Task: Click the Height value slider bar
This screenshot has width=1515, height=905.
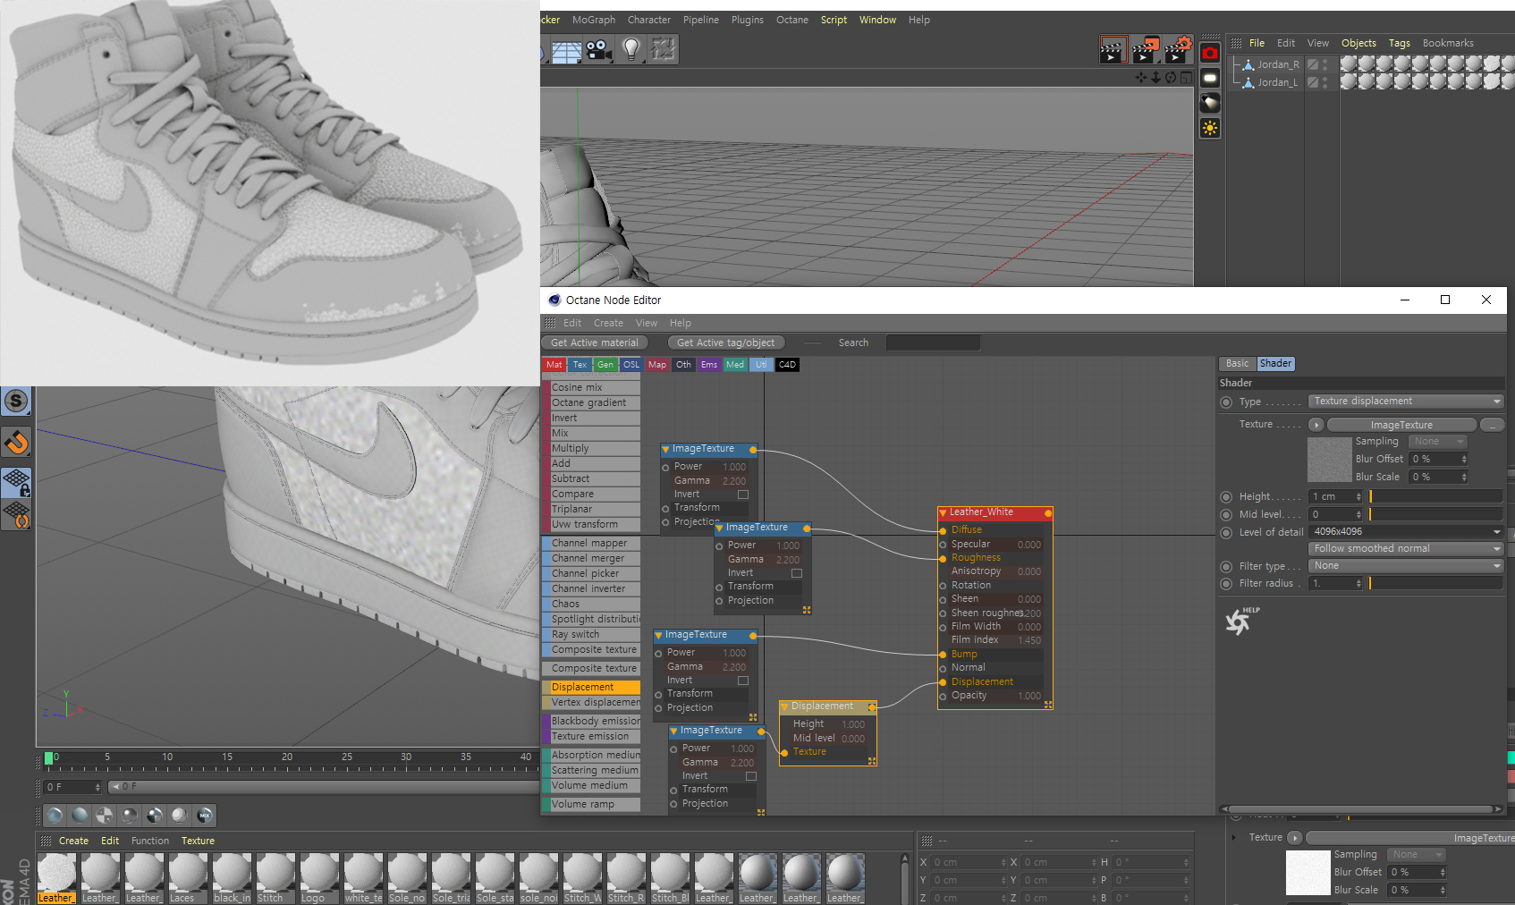Action: (x=1435, y=497)
